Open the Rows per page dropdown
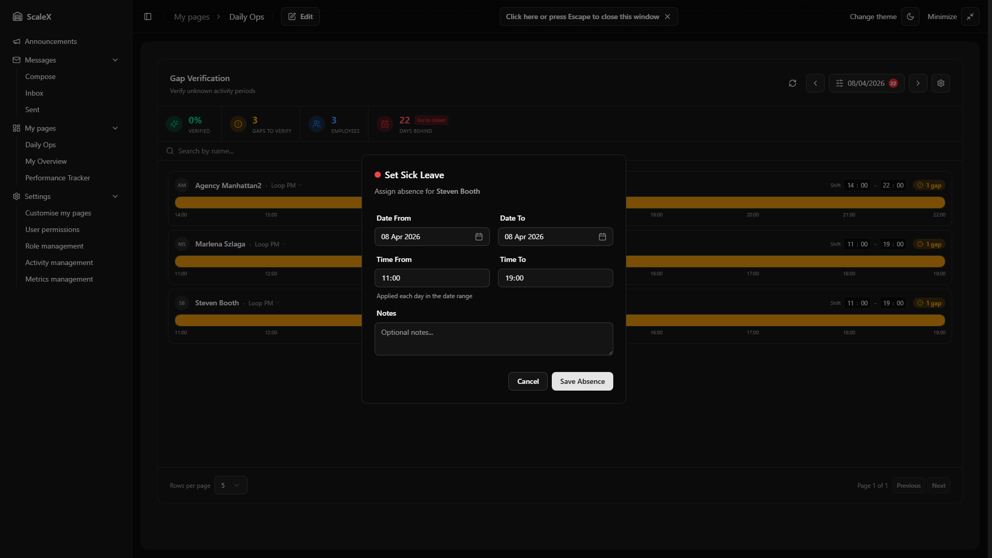The image size is (992, 558). 230,485
